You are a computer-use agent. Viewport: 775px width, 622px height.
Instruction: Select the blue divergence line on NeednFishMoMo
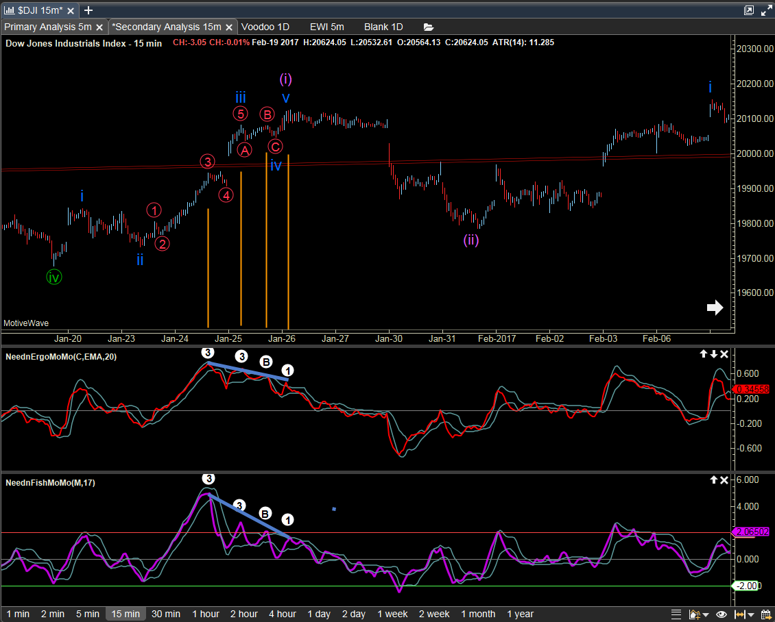pyautogui.click(x=249, y=515)
